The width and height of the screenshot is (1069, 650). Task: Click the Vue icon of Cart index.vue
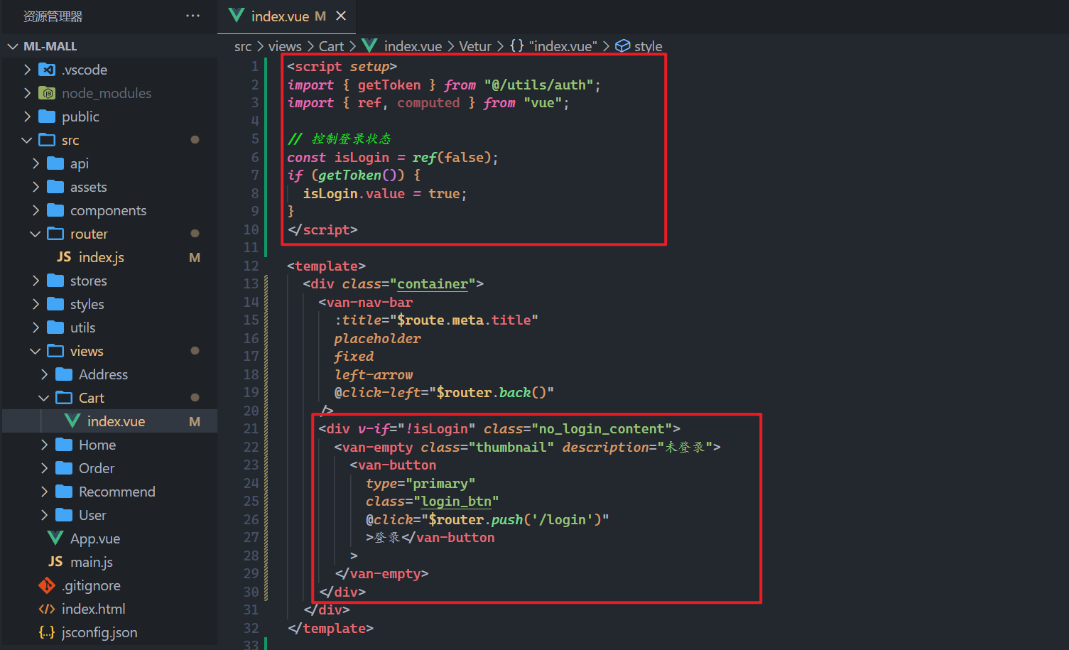click(x=72, y=421)
